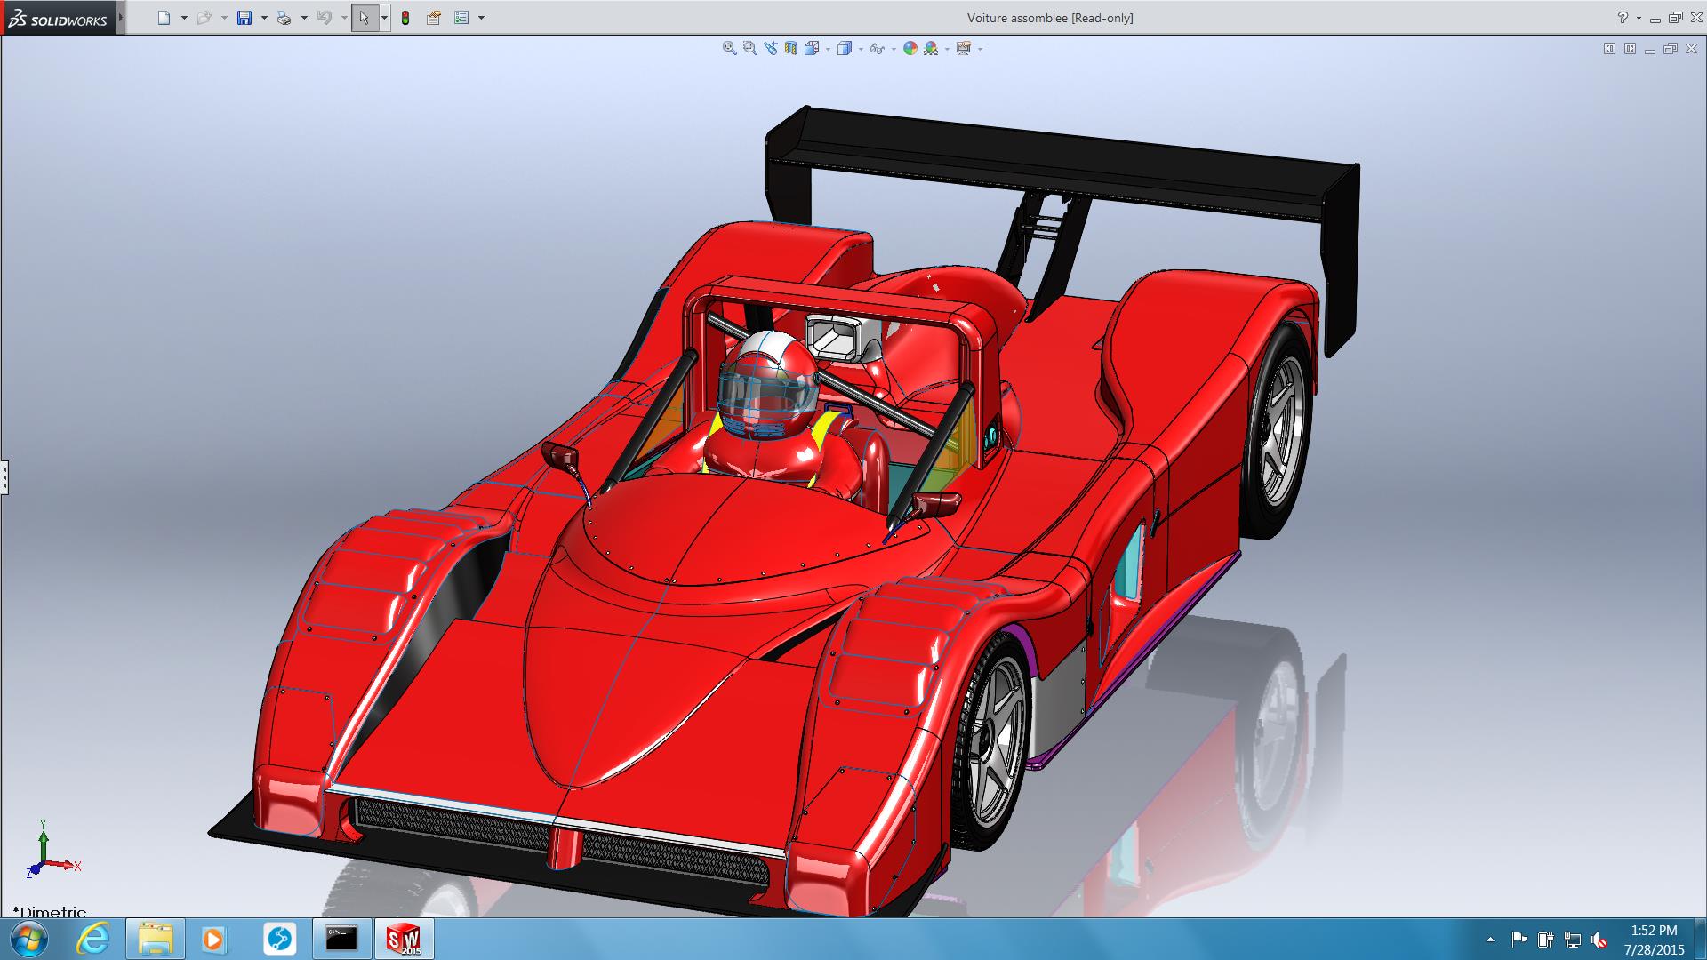The width and height of the screenshot is (1707, 960).
Task: Click the Print button in toolbar
Action: tap(284, 18)
